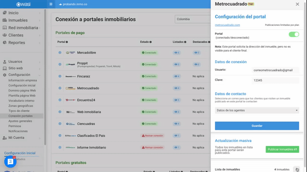Open Datos de los agentes dropdown
The image size is (307, 172).
pos(257,110)
